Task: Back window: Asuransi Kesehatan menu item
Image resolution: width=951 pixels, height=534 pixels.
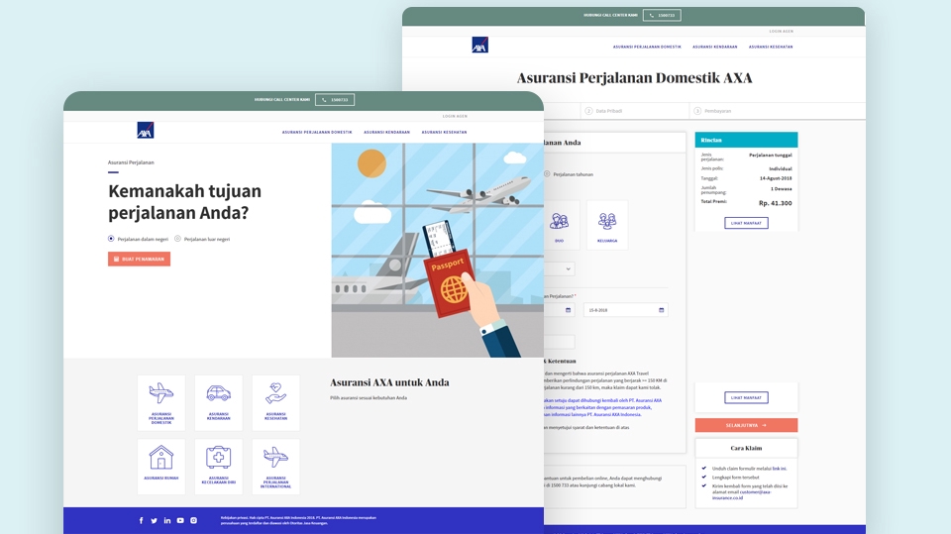Action: 771,47
